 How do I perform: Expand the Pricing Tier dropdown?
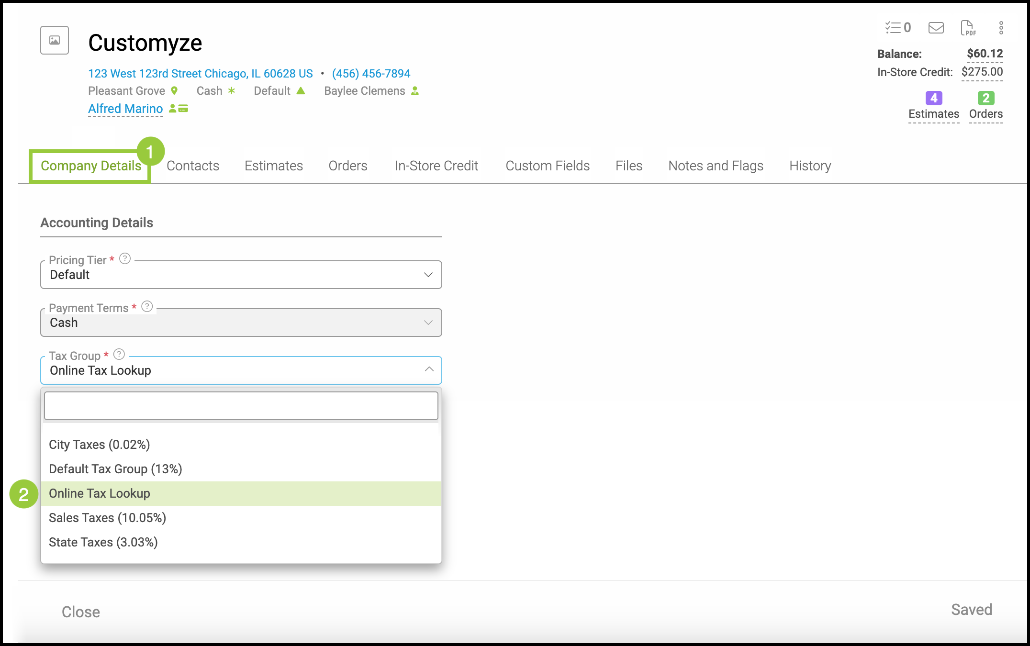428,275
